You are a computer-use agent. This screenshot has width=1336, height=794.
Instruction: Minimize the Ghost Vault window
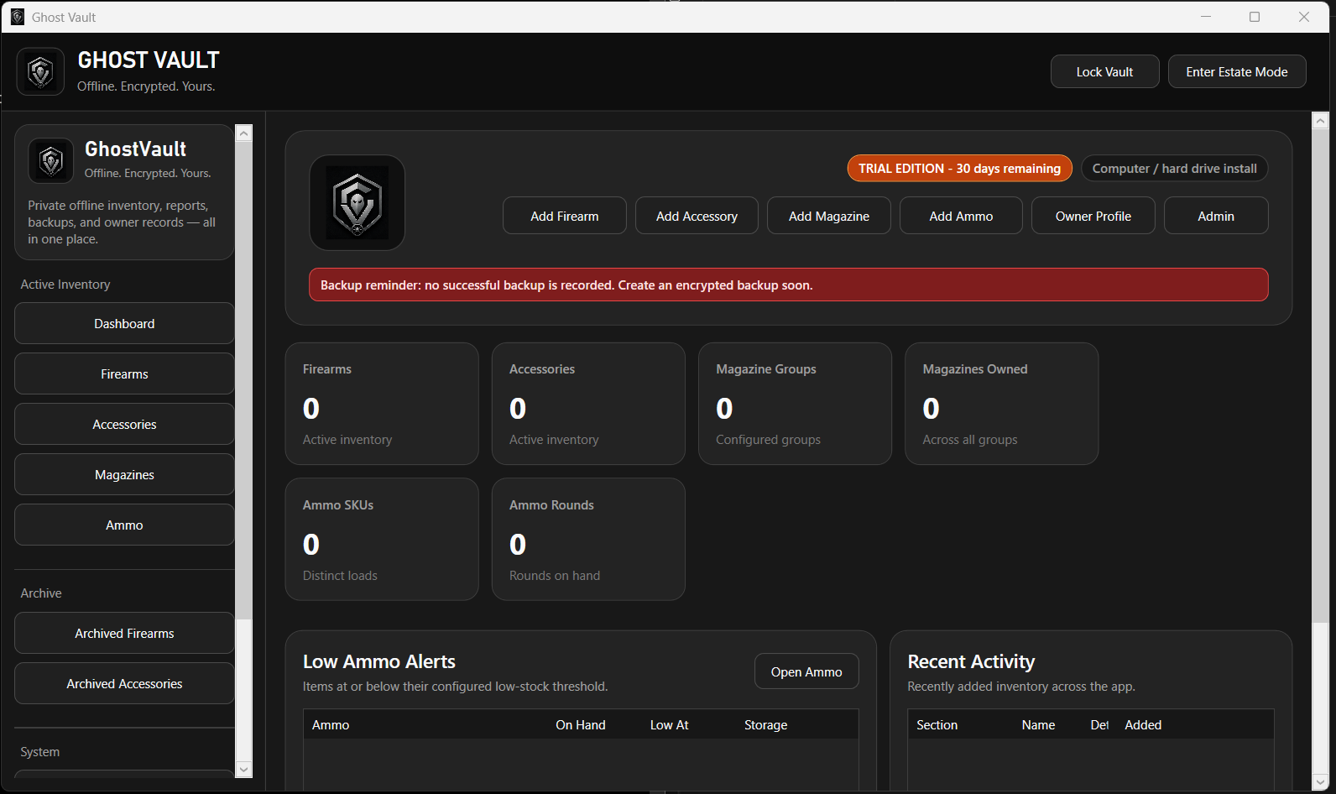click(1206, 17)
